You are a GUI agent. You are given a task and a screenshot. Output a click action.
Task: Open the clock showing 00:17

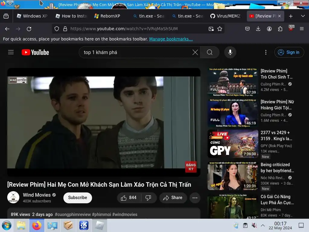click(280, 225)
